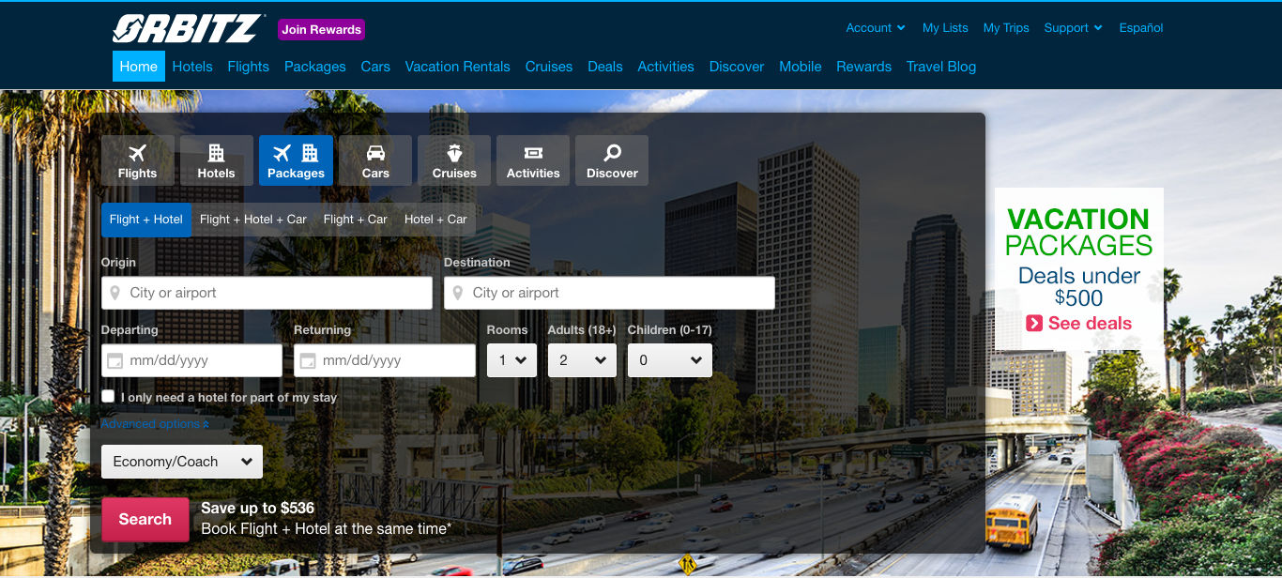Select the Activities ticket icon tab
The image size is (1282, 578).
pyautogui.click(x=533, y=160)
